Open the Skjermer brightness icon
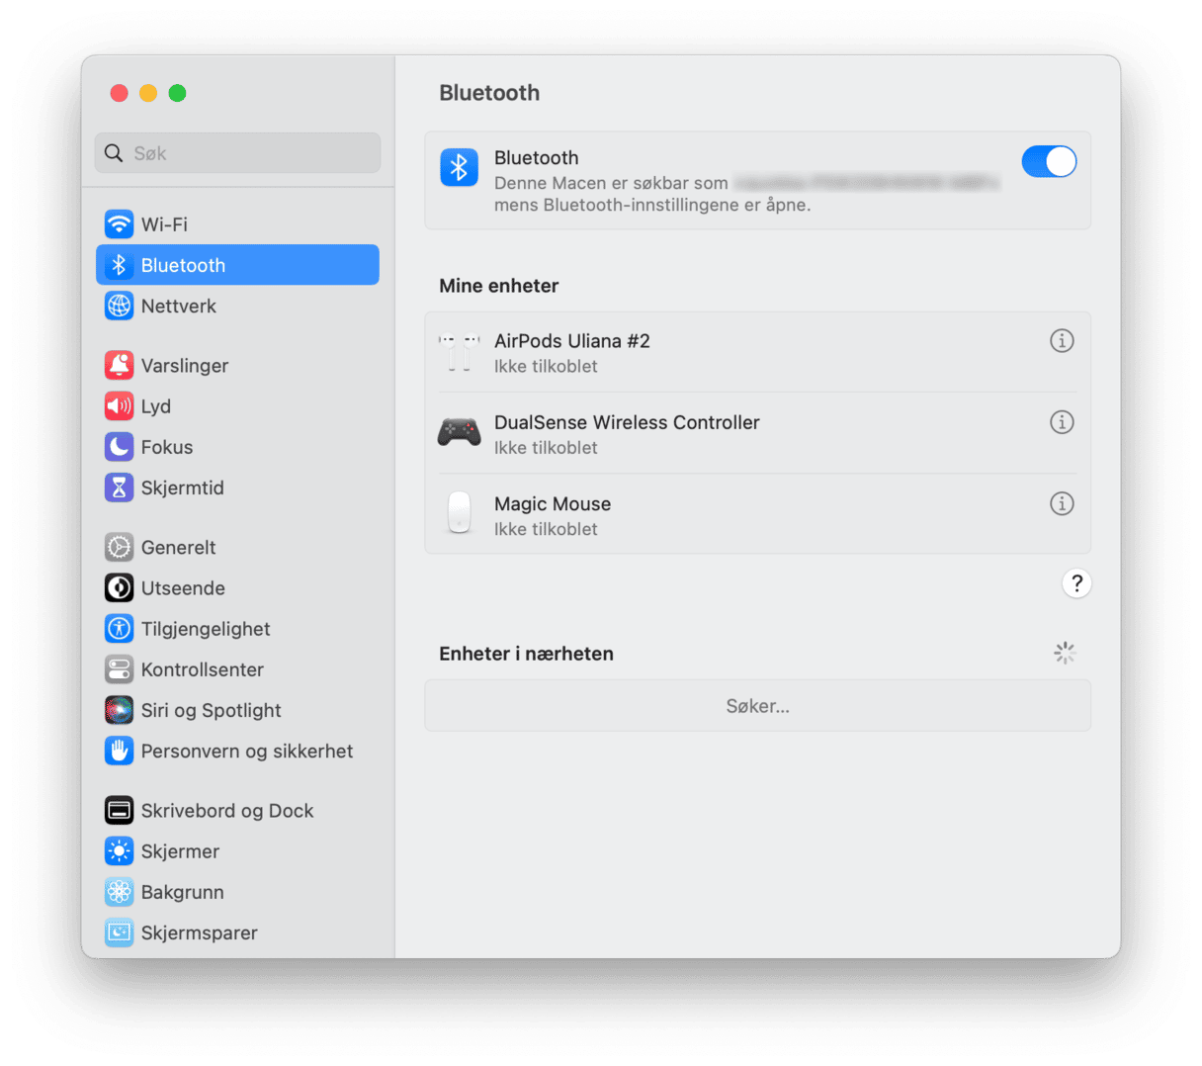The height and width of the screenshot is (1066, 1202). (119, 851)
